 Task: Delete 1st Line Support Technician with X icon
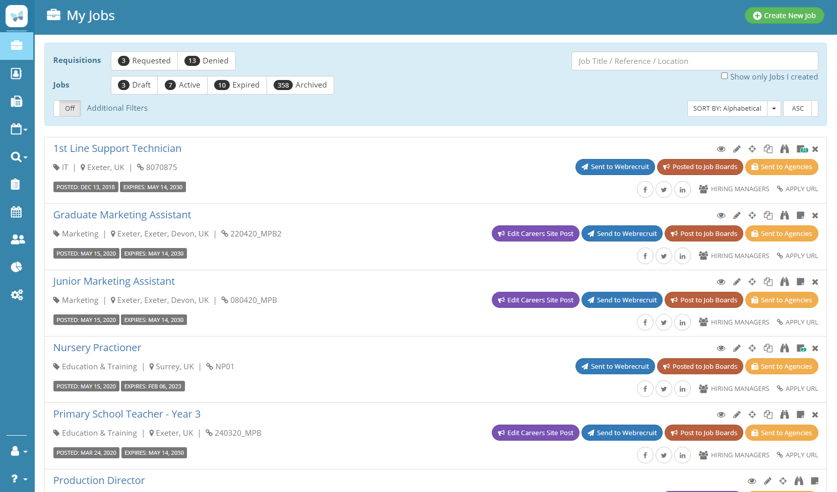(815, 149)
